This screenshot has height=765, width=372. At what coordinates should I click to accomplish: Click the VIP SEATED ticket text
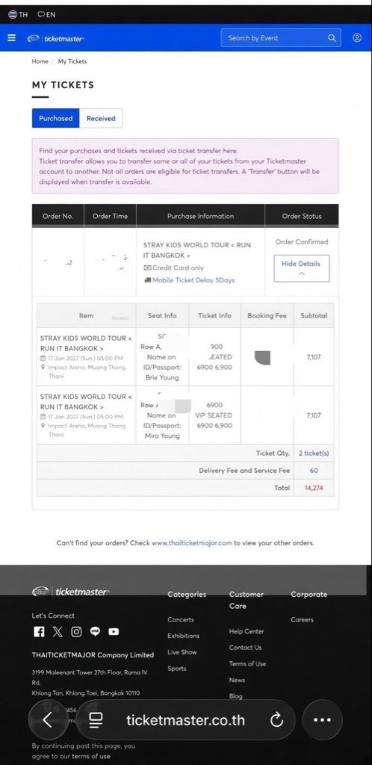(214, 415)
